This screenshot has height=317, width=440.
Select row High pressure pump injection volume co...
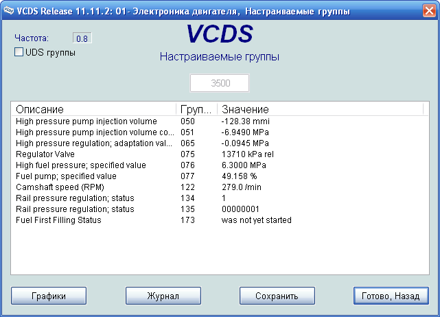point(220,132)
